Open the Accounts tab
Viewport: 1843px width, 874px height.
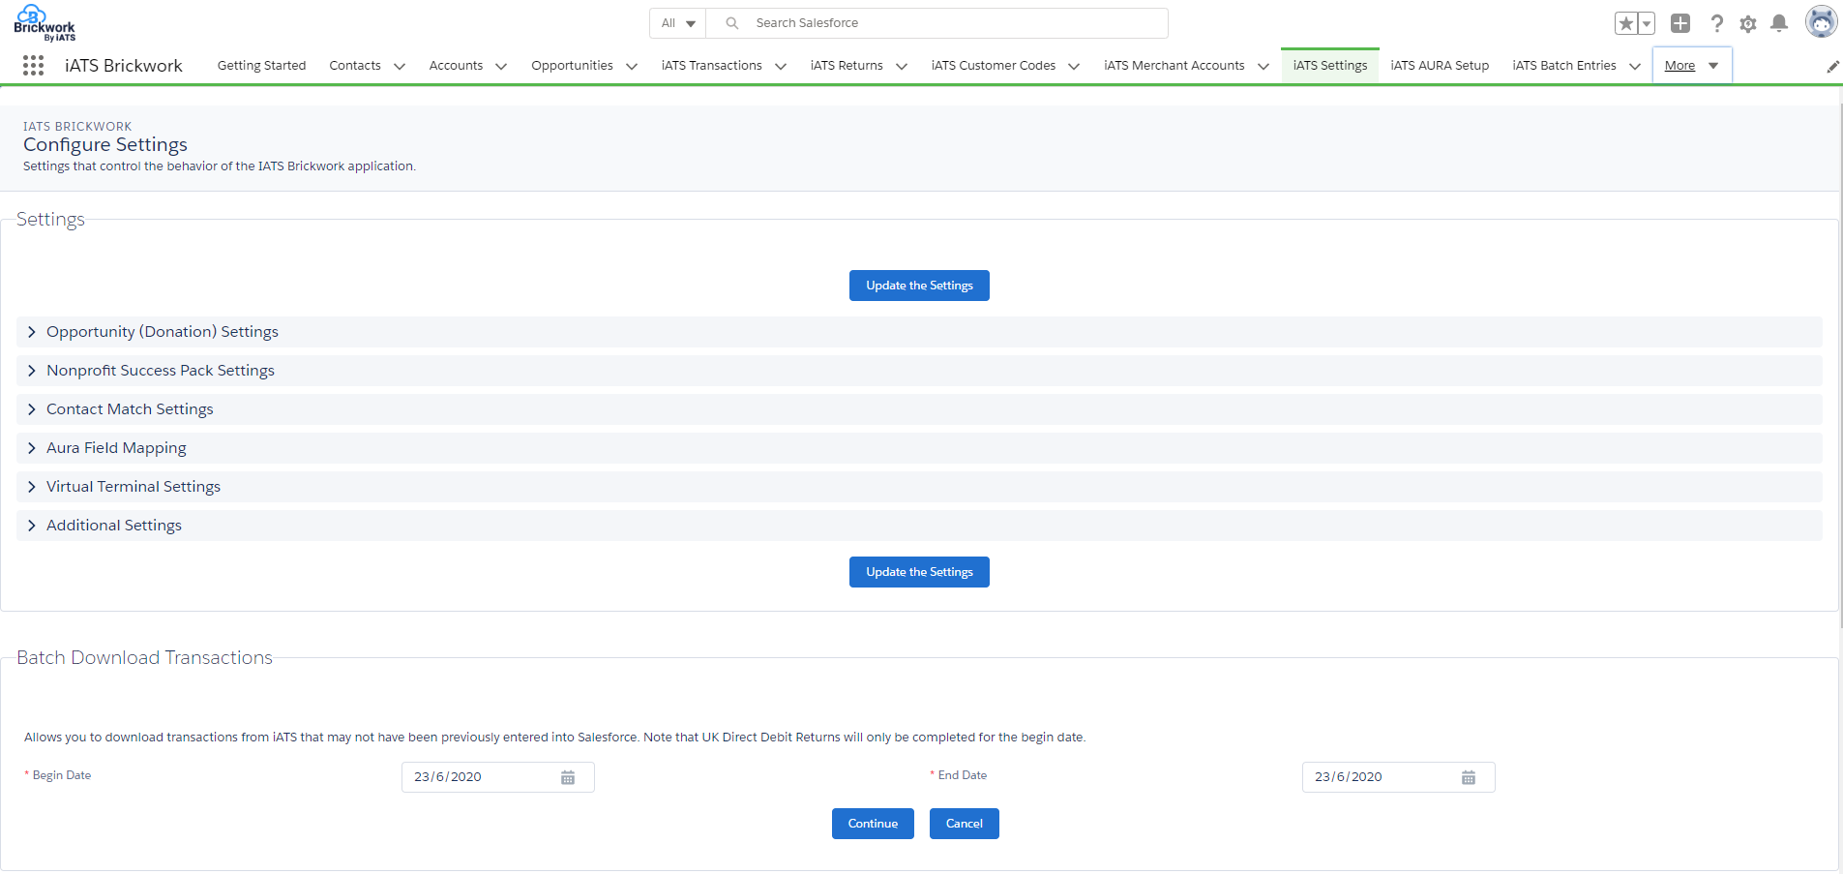pyautogui.click(x=456, y=66)
